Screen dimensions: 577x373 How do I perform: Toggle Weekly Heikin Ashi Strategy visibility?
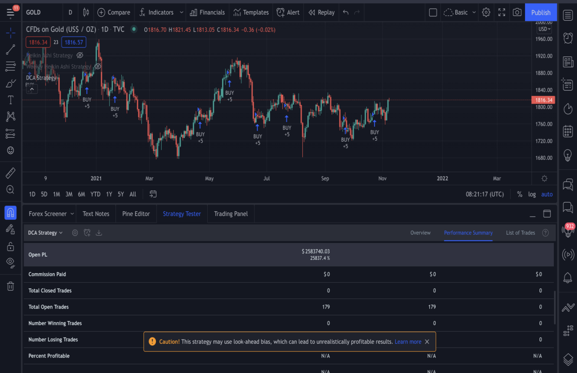coord(98,66)
